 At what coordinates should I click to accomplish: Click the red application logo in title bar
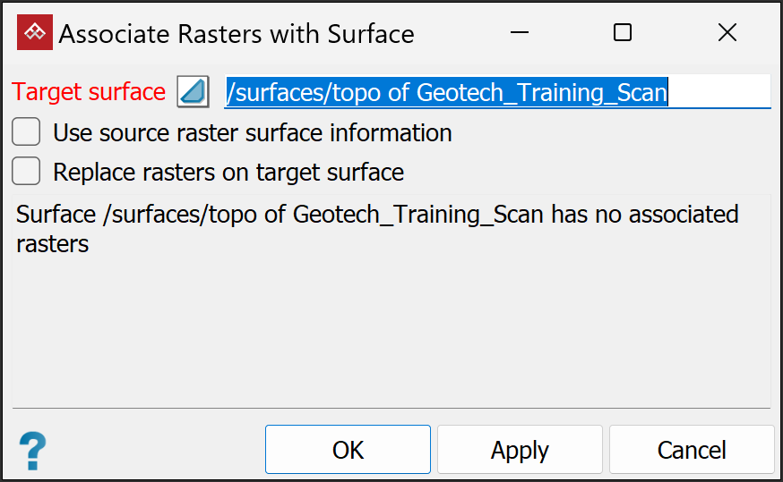pyautogui.click(x=35, y=34)
